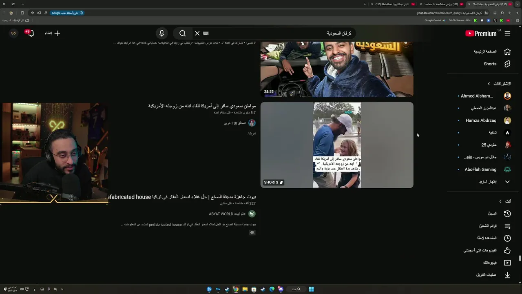Open the video title مواطن سعودي سافر إلى أمريكا
Viewport: 522px width, 294px height.
pos(202,106)
